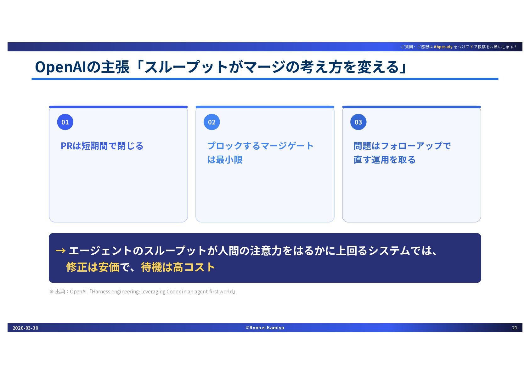Viewport: 530px width, 375px height.
Task: Click the #bpstudy hashtag in the header
Action: coord(443,47)
